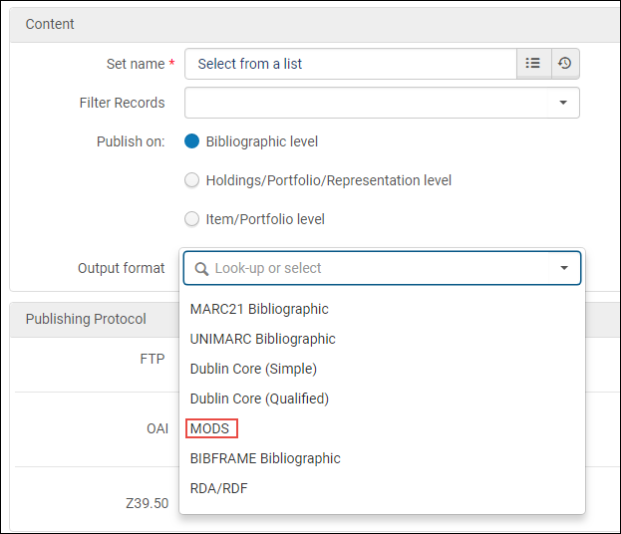Expand the Filter Records dropdown

tap(562, 103)
